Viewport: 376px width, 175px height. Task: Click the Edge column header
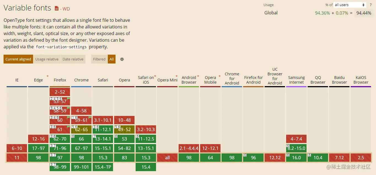[x=38, y=80]
